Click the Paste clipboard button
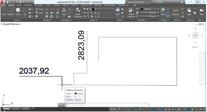 [189, 11]
